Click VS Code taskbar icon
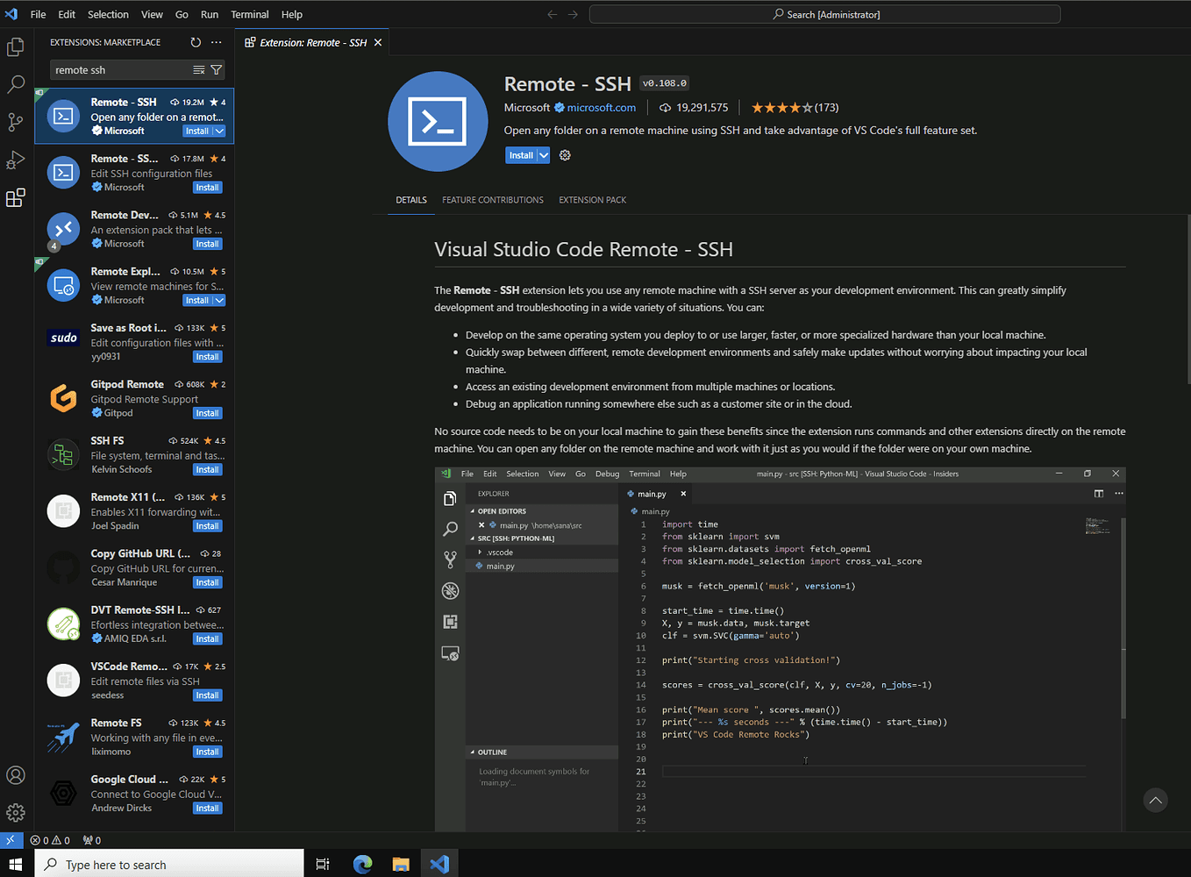 click(x=439, y=864)
